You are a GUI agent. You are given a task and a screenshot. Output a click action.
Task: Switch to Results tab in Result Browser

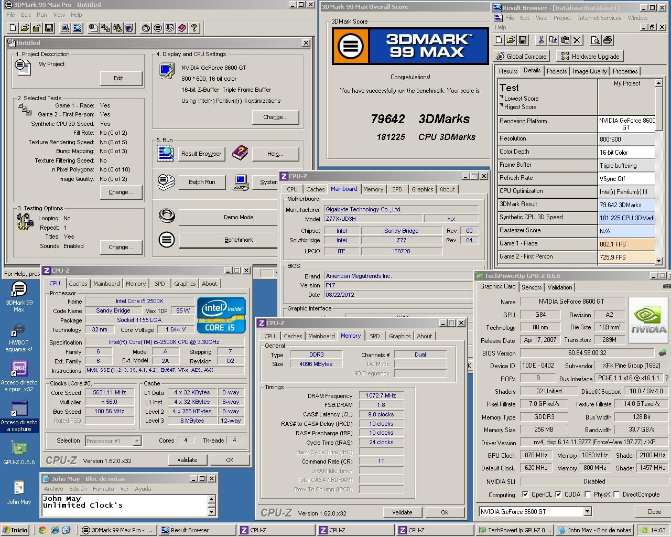pos(508,71)
